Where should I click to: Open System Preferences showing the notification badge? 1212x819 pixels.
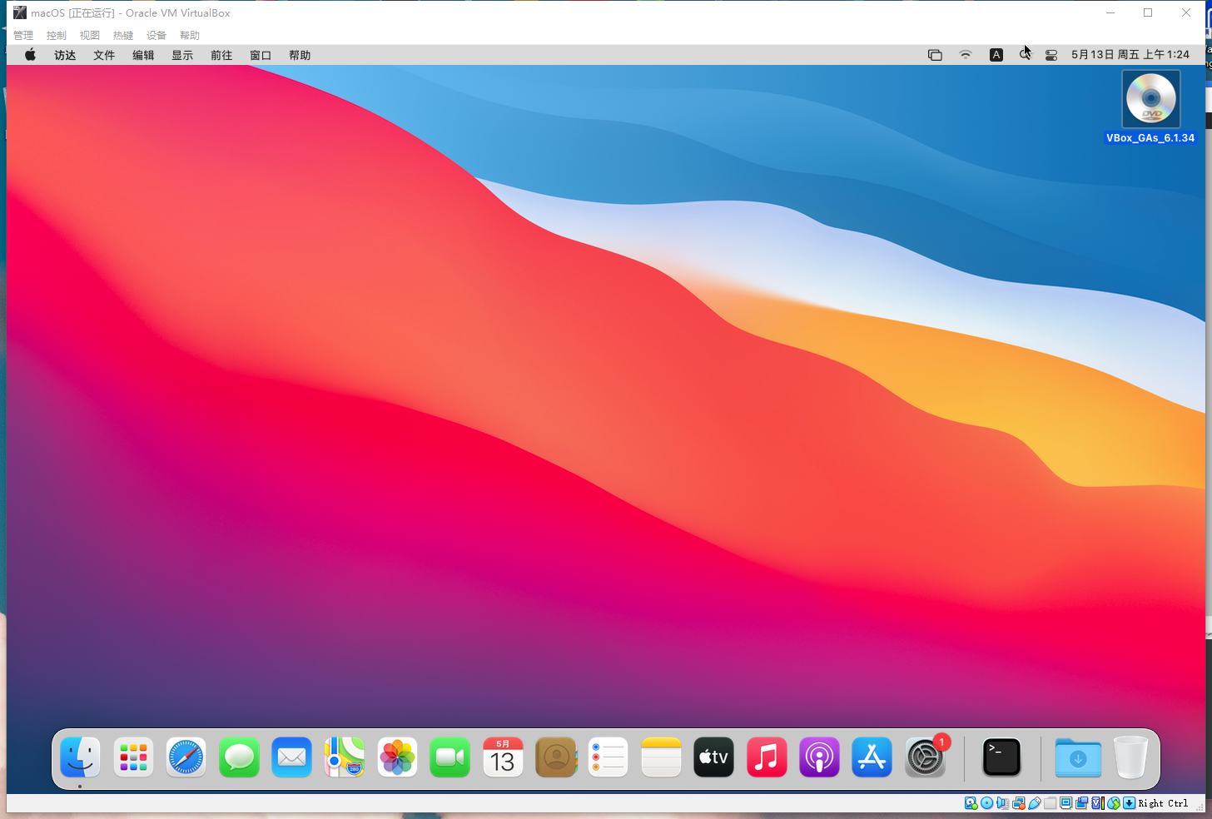click(924, 757)
